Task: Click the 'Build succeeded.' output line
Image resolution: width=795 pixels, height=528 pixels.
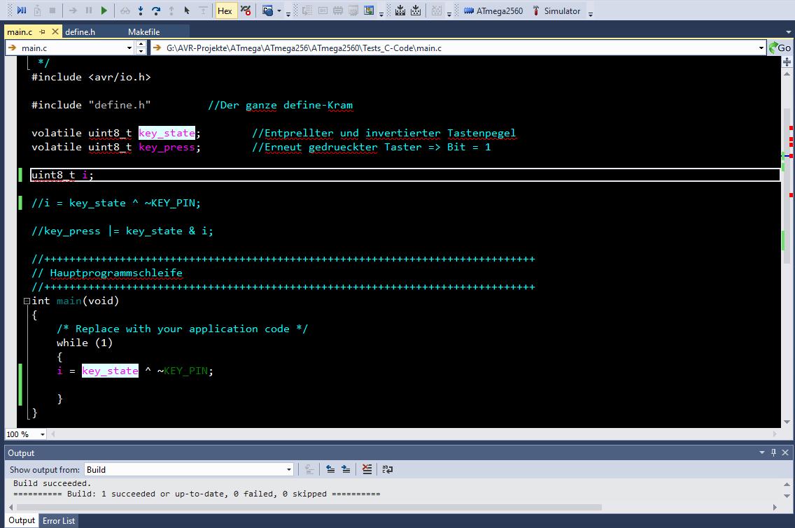Action: 52,483
